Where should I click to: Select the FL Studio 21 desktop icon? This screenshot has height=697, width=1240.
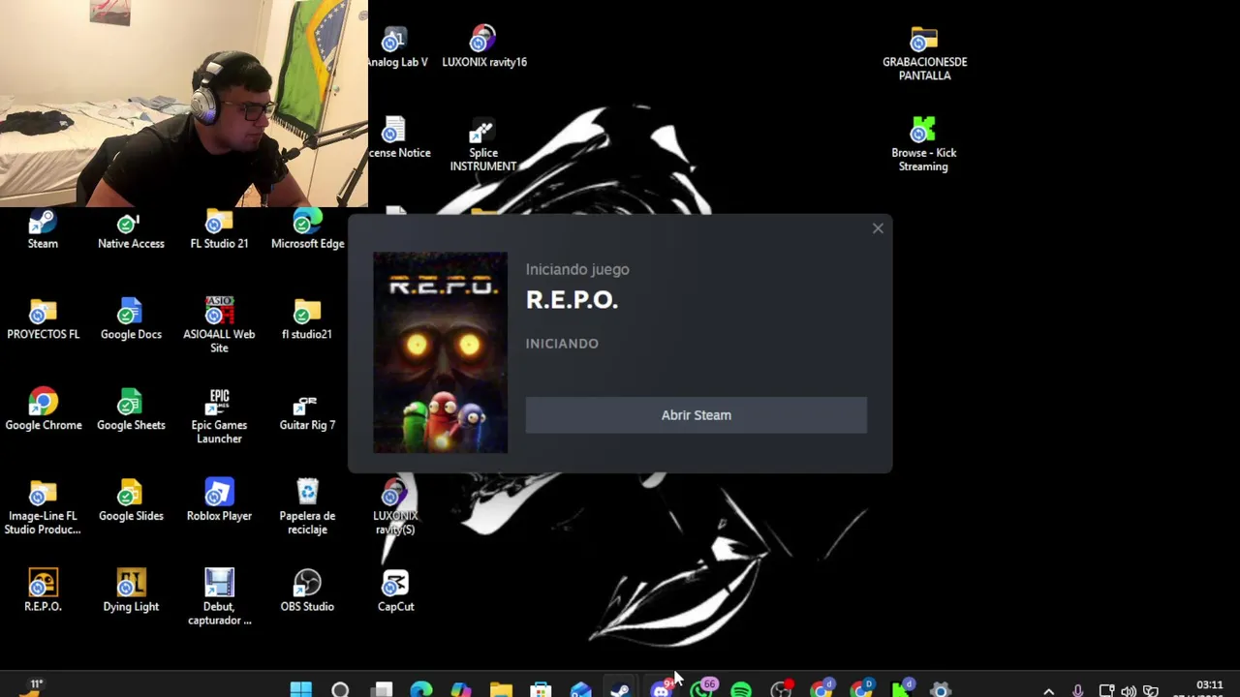[x=219, y=230]
